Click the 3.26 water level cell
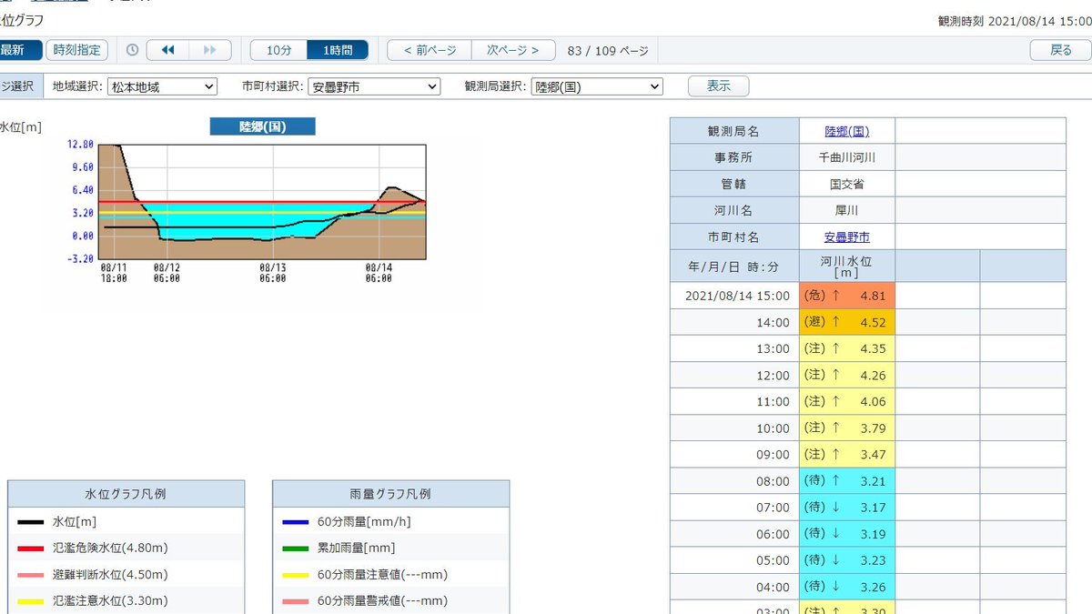This screenshot has height=614, width=1092. click(x=846, y=586)
